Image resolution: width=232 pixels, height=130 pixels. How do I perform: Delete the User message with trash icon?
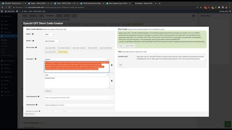112,81
